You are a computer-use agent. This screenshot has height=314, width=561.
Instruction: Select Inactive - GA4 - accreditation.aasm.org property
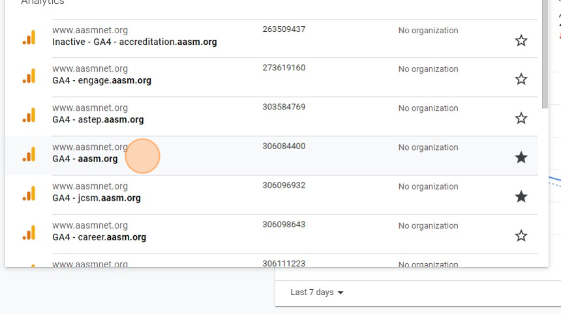click(134, 42)
